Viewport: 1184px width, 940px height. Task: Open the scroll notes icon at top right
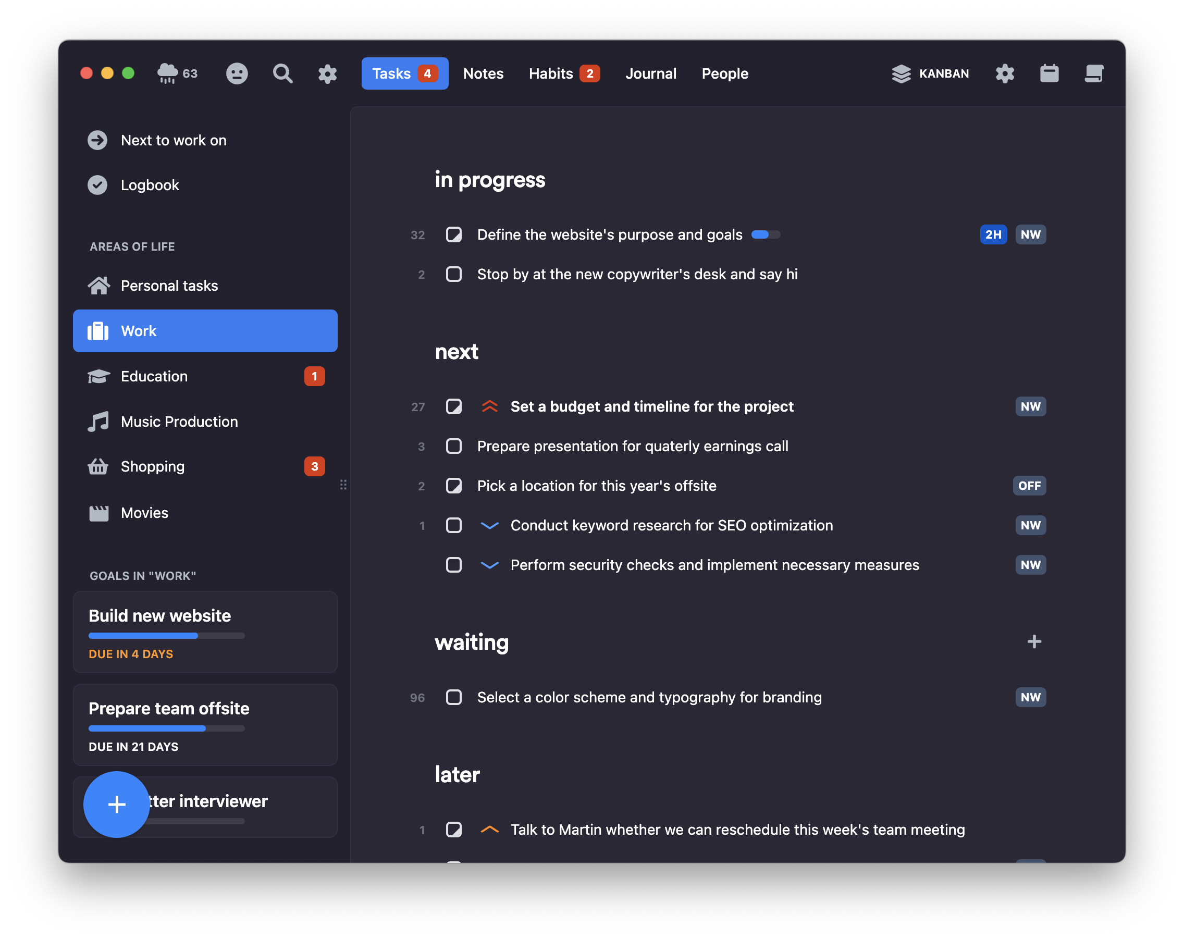1093,73
